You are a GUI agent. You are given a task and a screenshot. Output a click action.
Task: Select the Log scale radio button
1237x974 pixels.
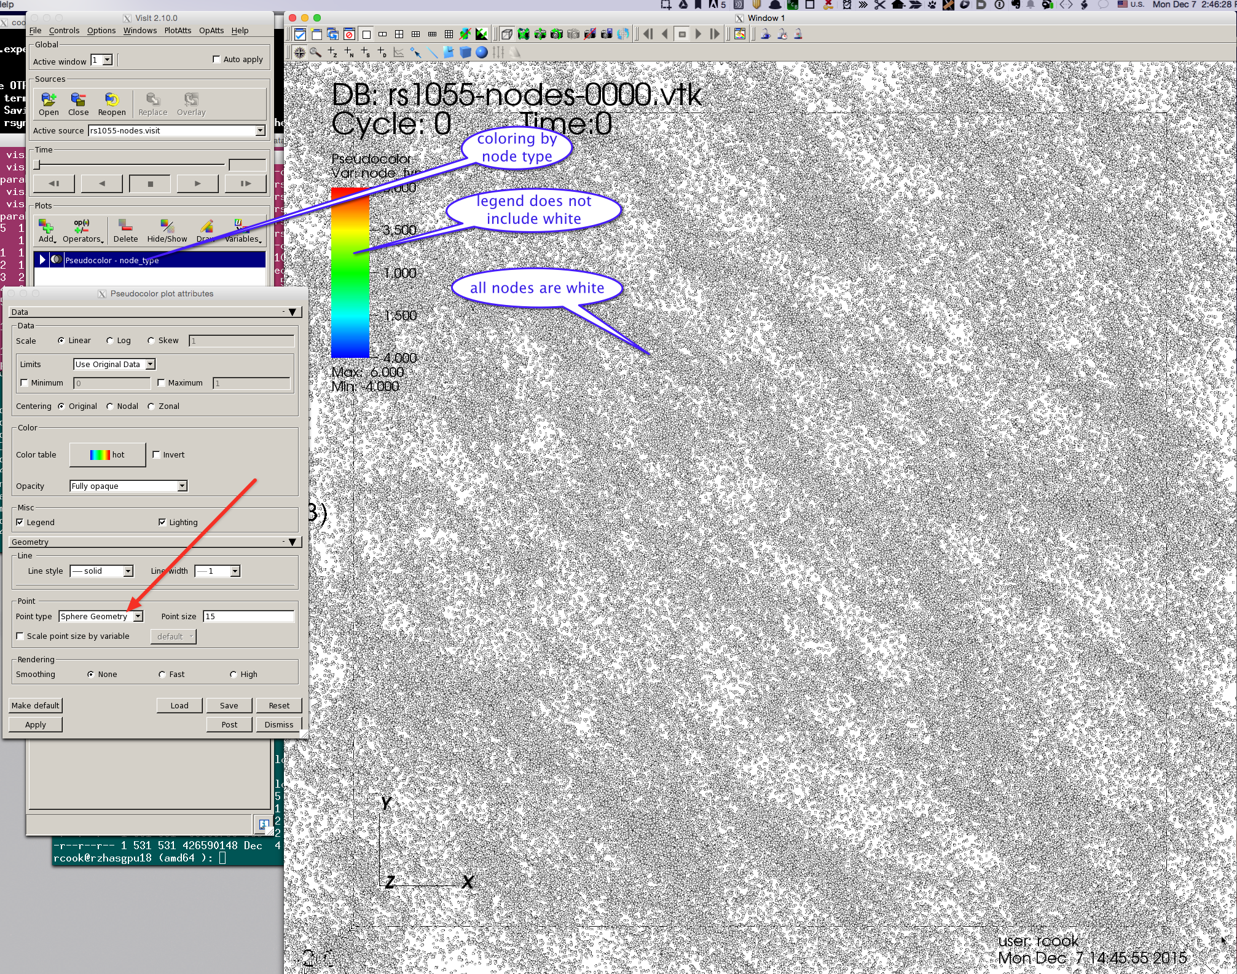coord(110,341)
